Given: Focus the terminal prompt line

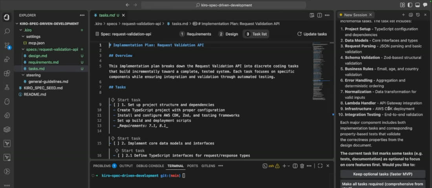Looking at the screenshot, I should pos(143,175).
